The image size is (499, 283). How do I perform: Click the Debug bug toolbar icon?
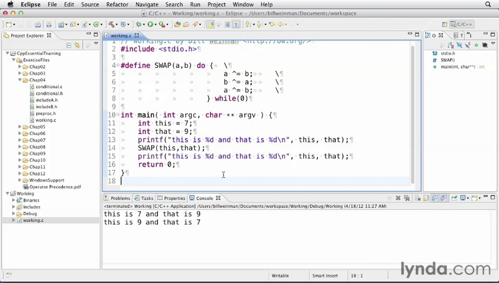(x=138, y=24)
